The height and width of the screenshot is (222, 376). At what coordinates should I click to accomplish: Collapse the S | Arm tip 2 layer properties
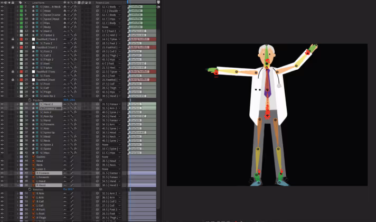tap(18, 96)
